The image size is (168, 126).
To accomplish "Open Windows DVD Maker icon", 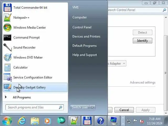I will pyautogui.click(x=7, y=57).
